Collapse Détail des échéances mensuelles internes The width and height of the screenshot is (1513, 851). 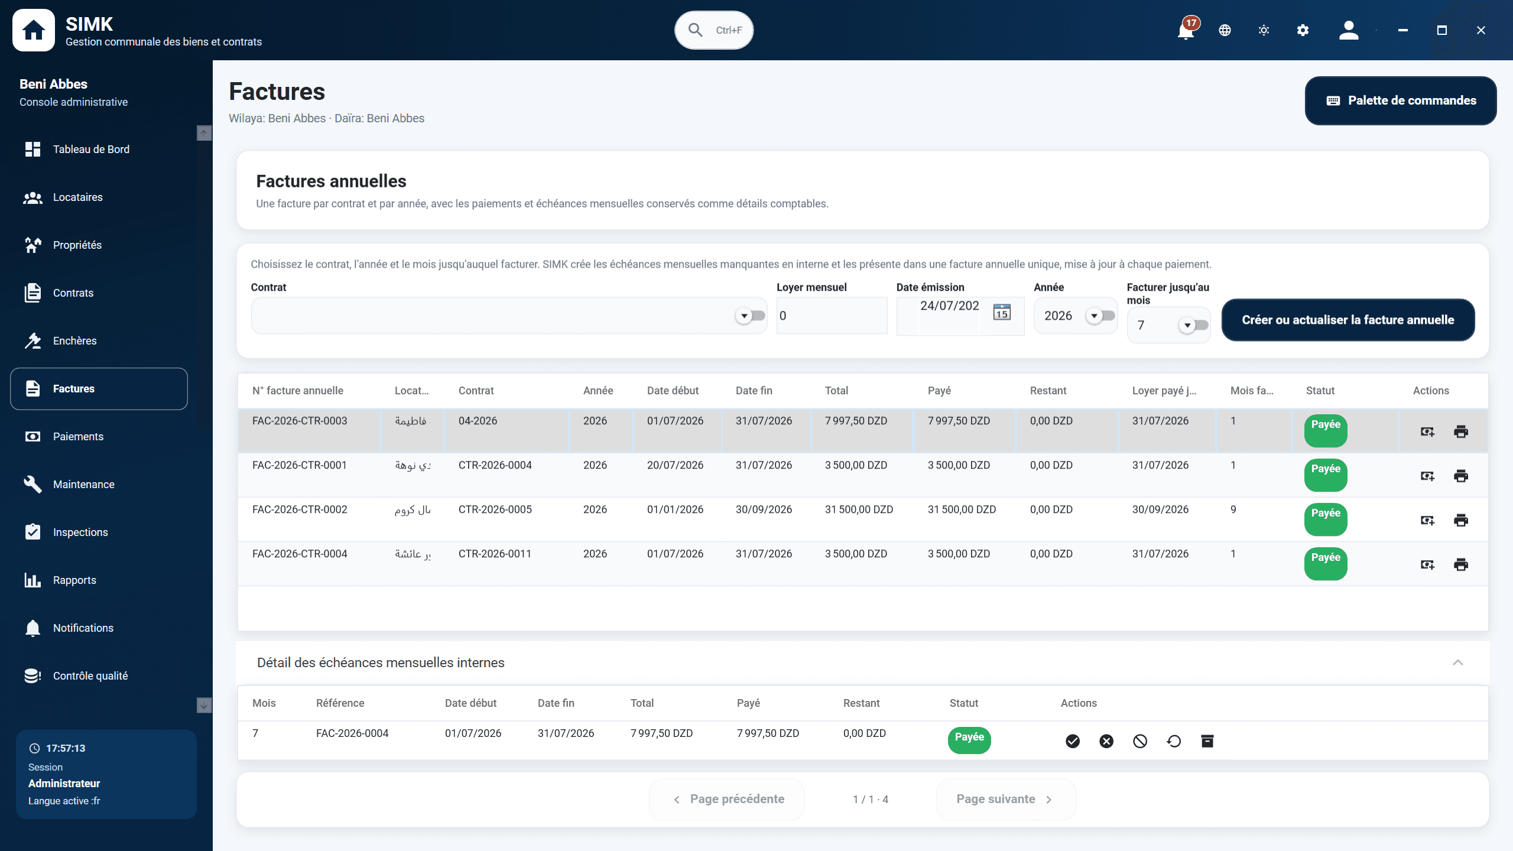point(1458,662)
